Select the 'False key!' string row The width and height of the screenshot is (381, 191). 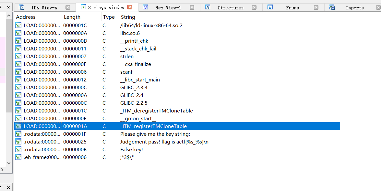[132, 150]
